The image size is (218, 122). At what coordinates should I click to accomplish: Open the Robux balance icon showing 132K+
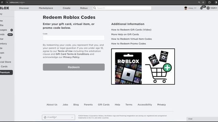point(208,8)
